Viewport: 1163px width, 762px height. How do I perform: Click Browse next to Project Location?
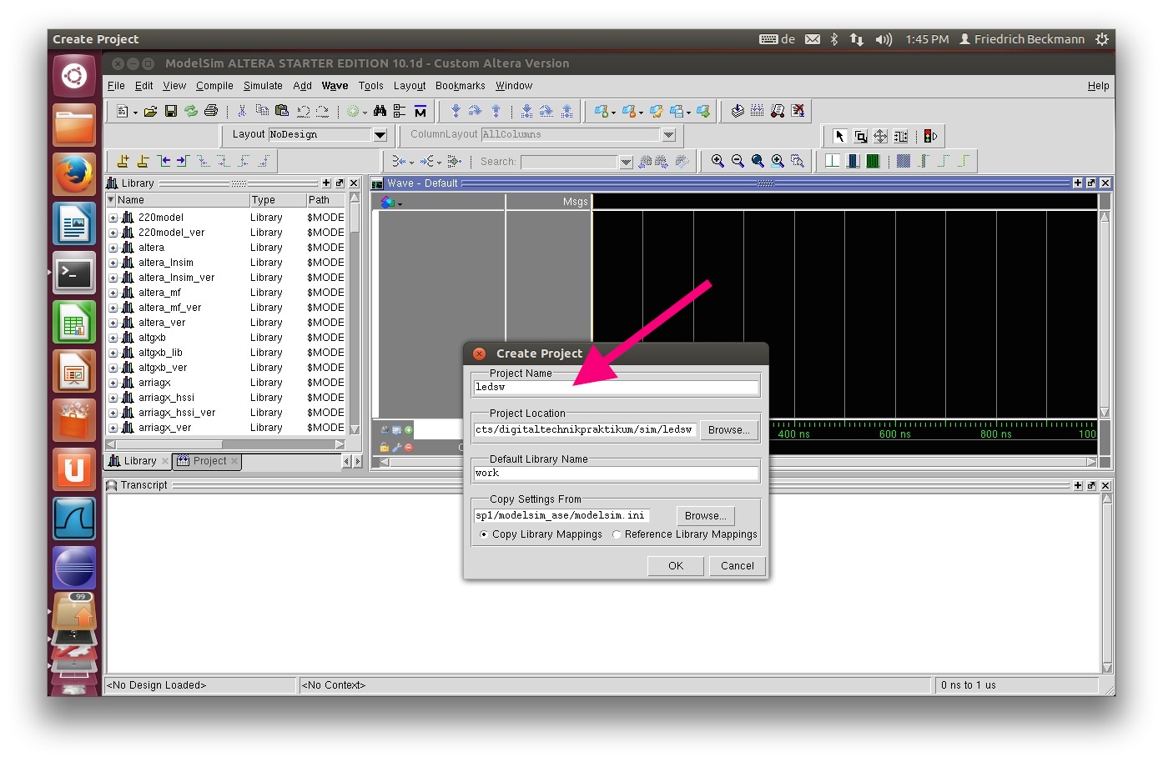click(x=728, y=430)
